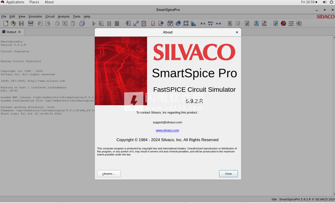Click the grayed document refresh icon
The width and height of the screenshot is (335, 203).
[238, 24]
